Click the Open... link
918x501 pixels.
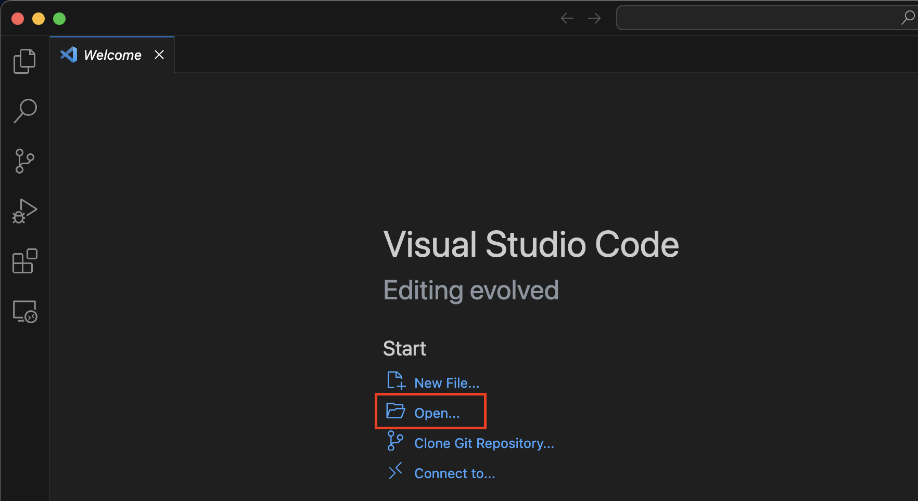pos(437,413)
